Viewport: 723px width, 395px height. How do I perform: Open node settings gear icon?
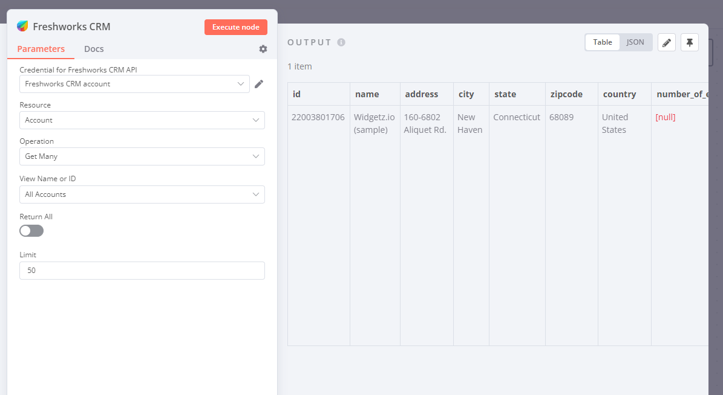(263, 49)
